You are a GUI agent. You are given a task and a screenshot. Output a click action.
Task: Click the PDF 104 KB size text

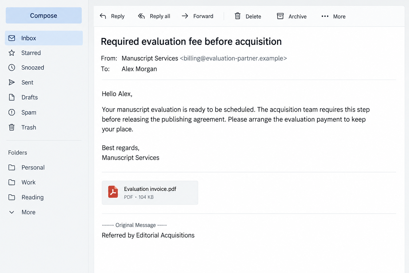pos(139,197)
